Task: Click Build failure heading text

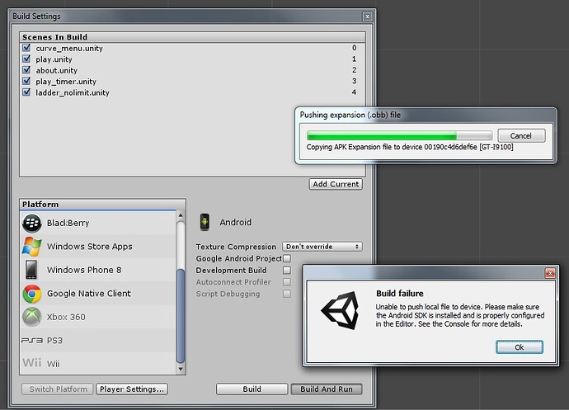Action: (x=400, y=294)
